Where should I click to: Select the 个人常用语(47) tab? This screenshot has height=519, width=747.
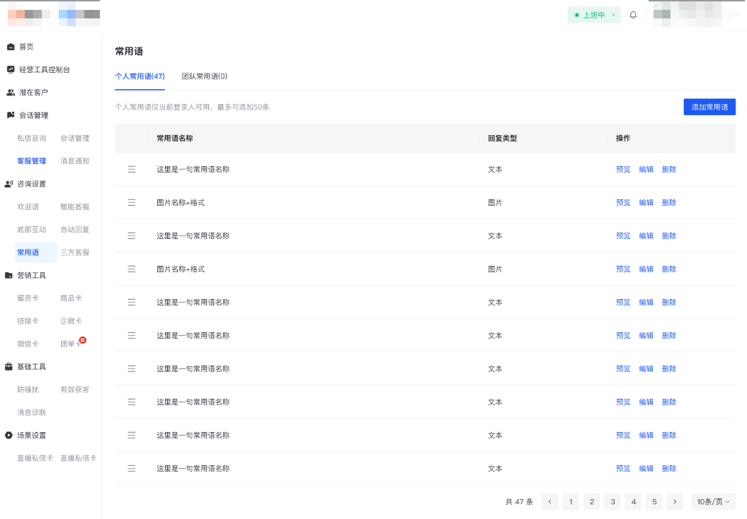pos(139,76)
